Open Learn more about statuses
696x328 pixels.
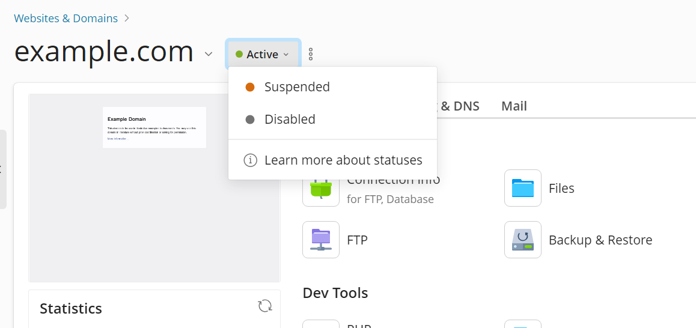[343, 160]
